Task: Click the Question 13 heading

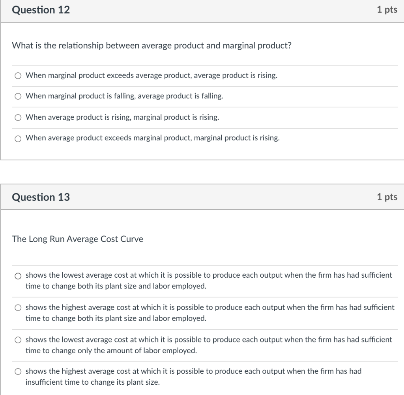Action: (41, 197)
